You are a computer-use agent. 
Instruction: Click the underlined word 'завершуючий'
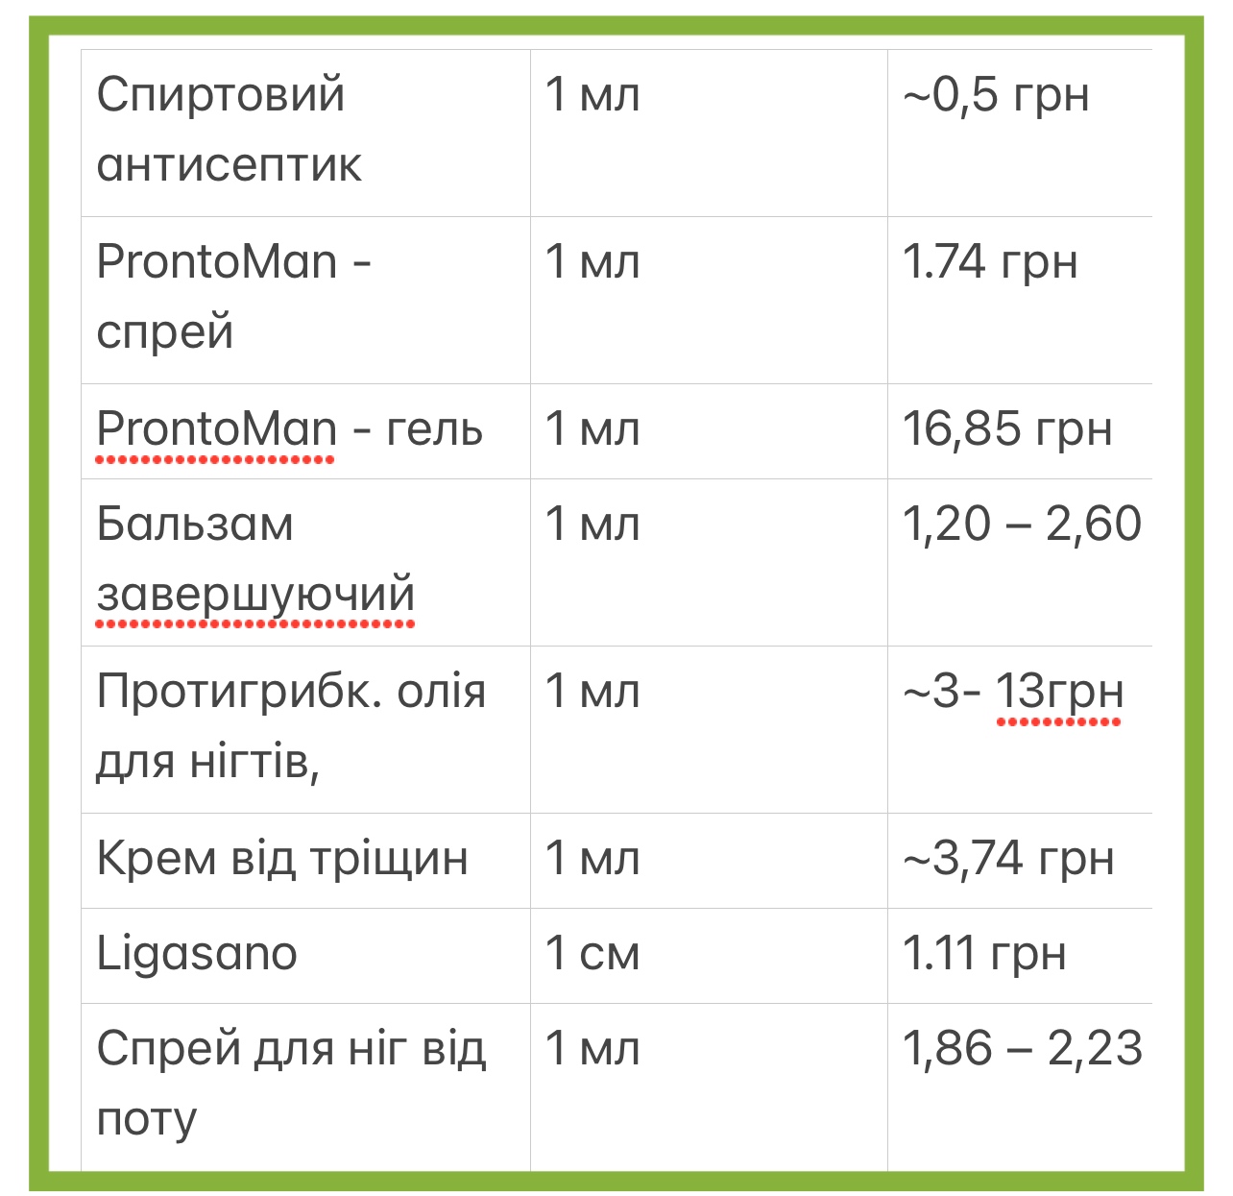(255, 595)
